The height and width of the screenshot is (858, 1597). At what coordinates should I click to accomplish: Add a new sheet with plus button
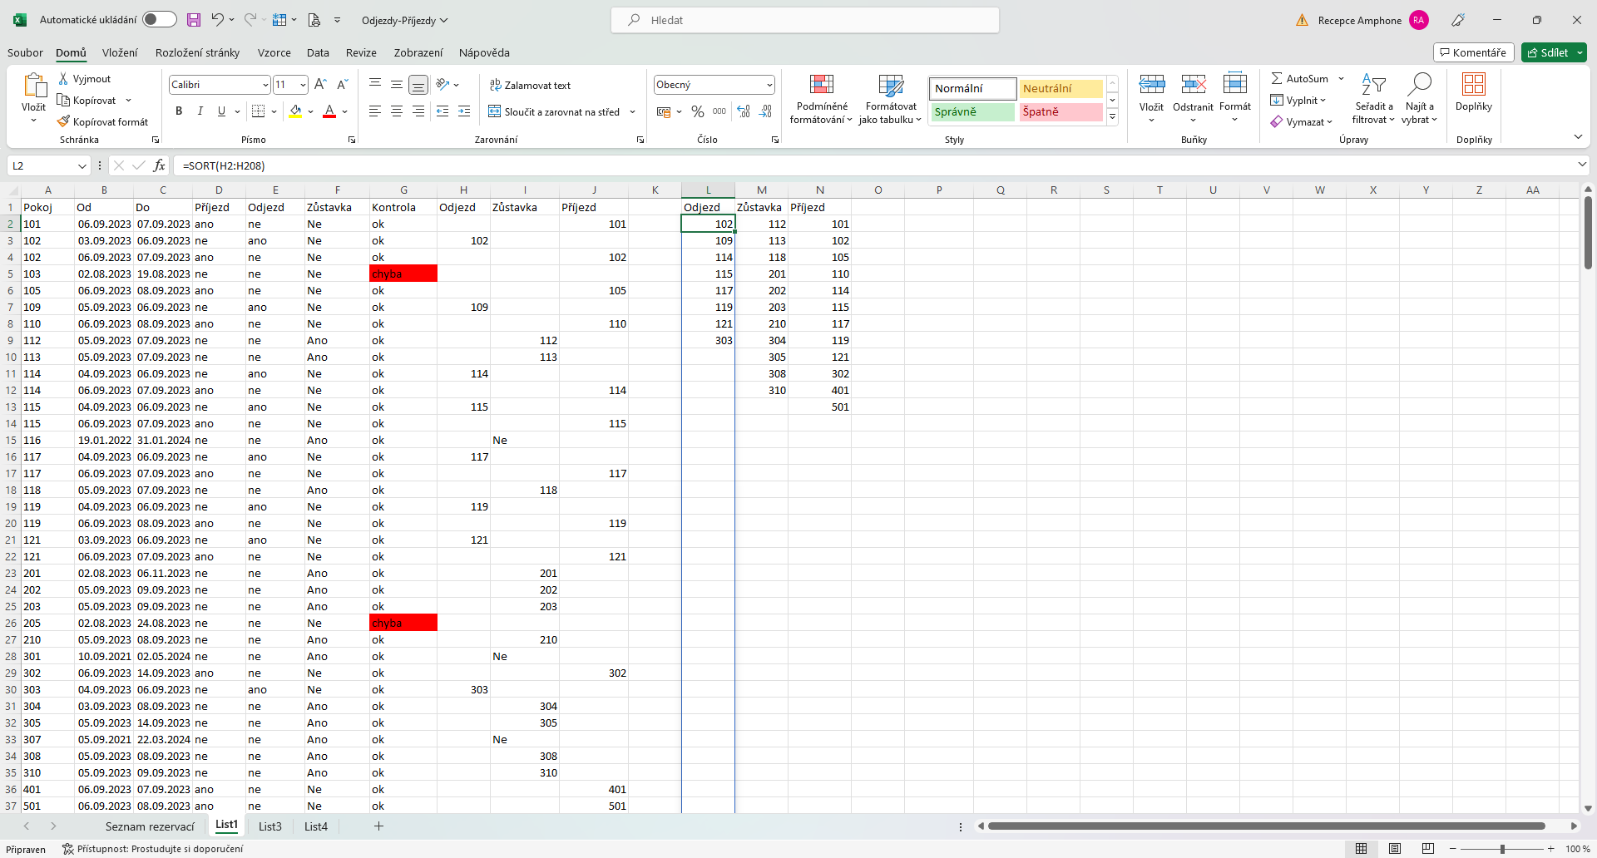point(378,826)
